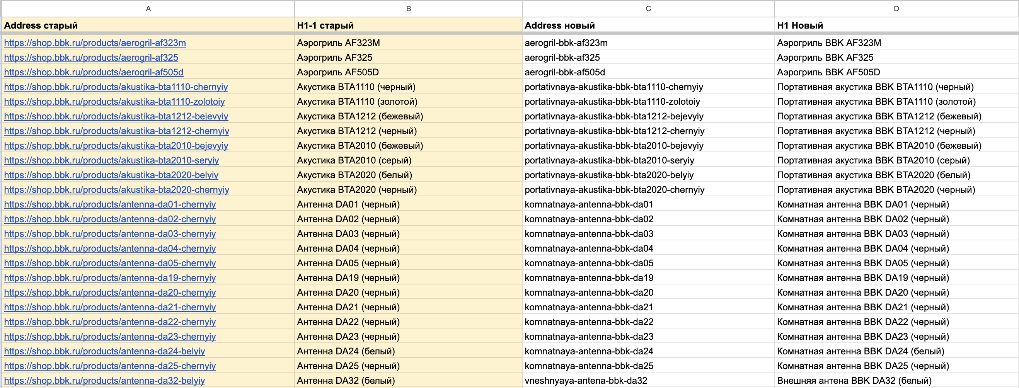Viewport: 1019px width, 388px height.
Task: Click cell 'aerogril-bbk-af325'
Action: tap(648, 57)
